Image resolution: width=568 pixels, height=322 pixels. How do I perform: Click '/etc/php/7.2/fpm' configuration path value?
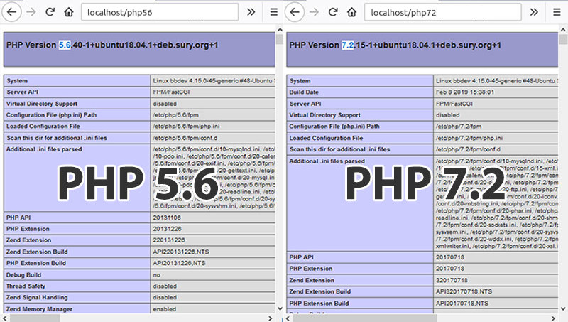[x=459, y=127]
